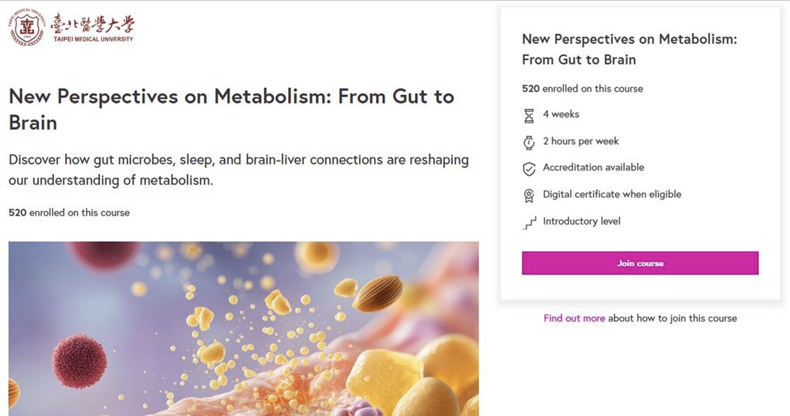
Task: Click 520 enrolled text in the sidebar card
Action: tap(582, 89)
